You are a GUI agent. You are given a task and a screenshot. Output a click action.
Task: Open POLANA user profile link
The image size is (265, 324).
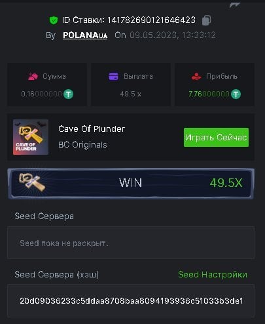(x=85, y=35)
